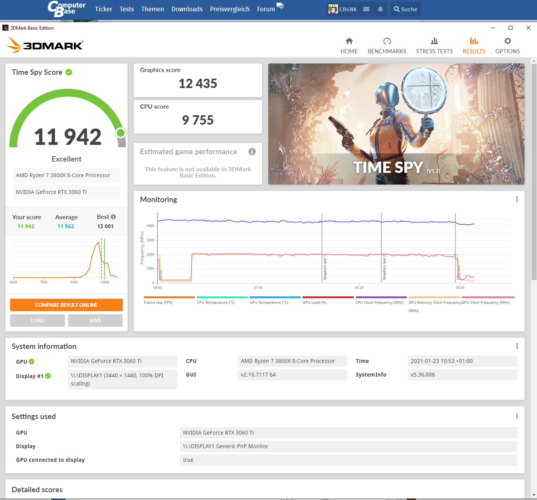Viewport: 537px width, 500px height.
Task: Toggle the CPU Temperature legend series
Action: click(222, 300)
